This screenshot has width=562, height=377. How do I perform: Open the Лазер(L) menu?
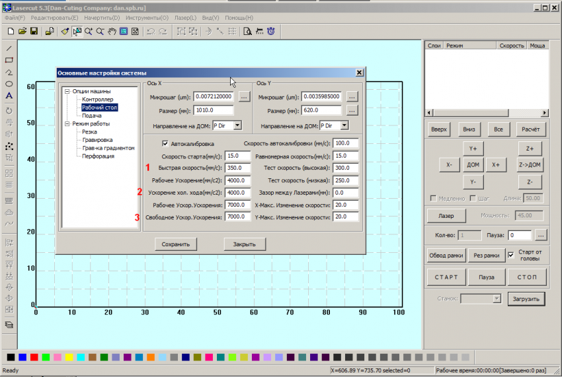185,17
